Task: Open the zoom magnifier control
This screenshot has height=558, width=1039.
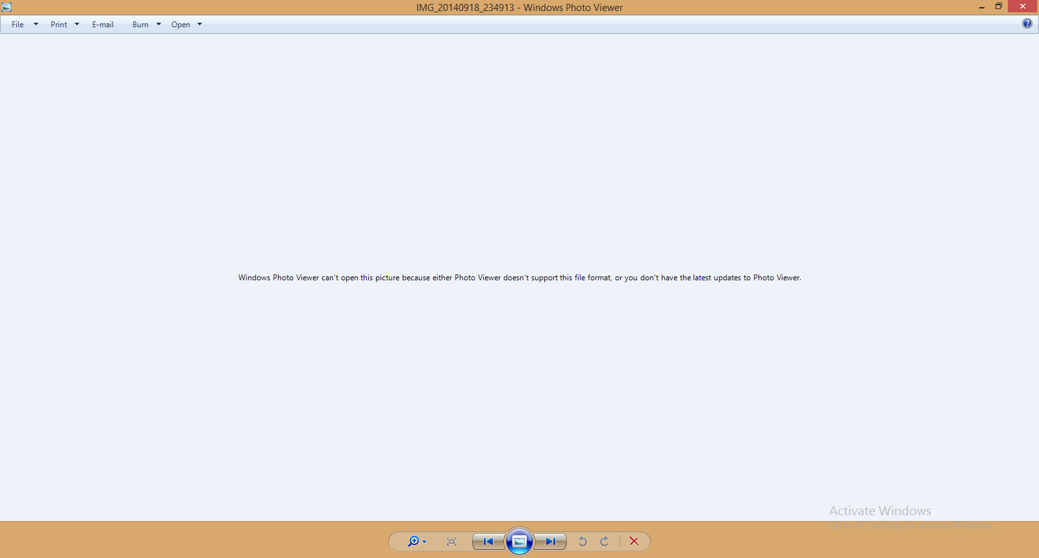Action: (x=414, y=541)
